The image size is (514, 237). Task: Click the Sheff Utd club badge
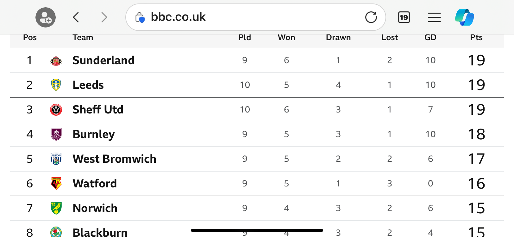coord(56,110)
